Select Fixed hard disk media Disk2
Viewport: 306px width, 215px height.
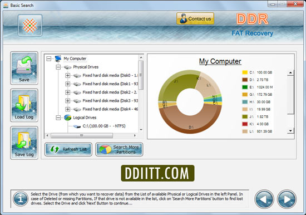click(x=110, y=92)
